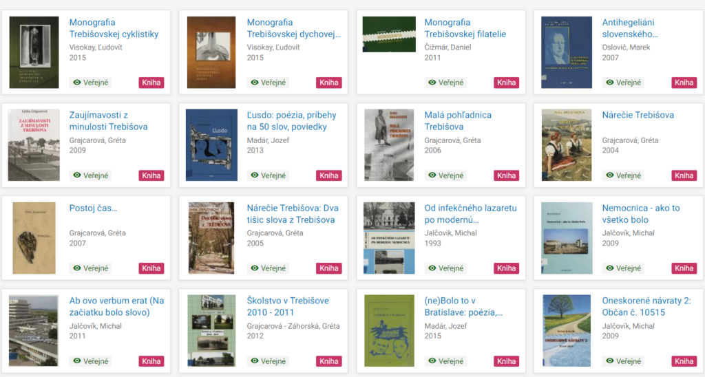This screenshot has height=377, width=705.
Task: Open Monografia Trebišovskej filatelie title link
Action: tap(465, 28)
